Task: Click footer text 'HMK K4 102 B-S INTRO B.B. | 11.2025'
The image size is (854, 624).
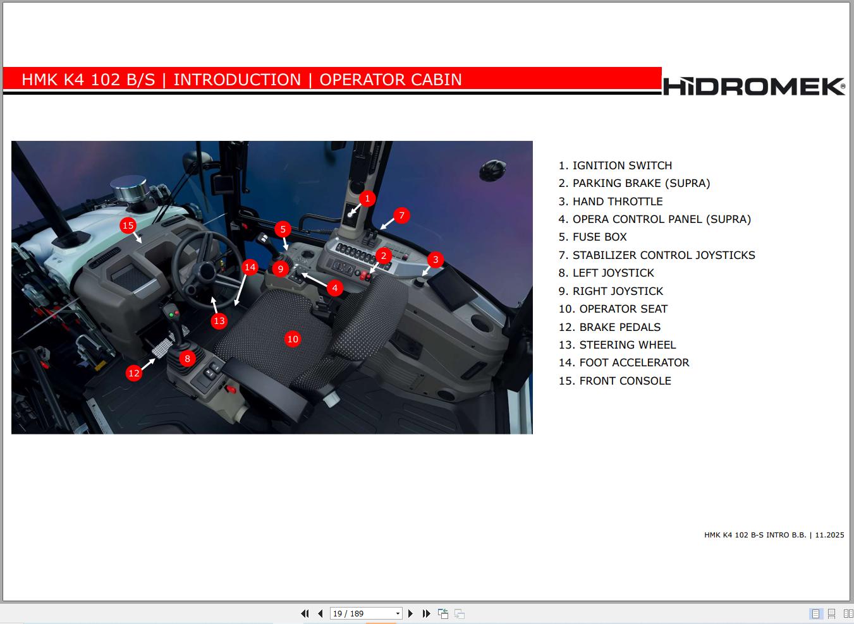Action: (x=774, y=535)
